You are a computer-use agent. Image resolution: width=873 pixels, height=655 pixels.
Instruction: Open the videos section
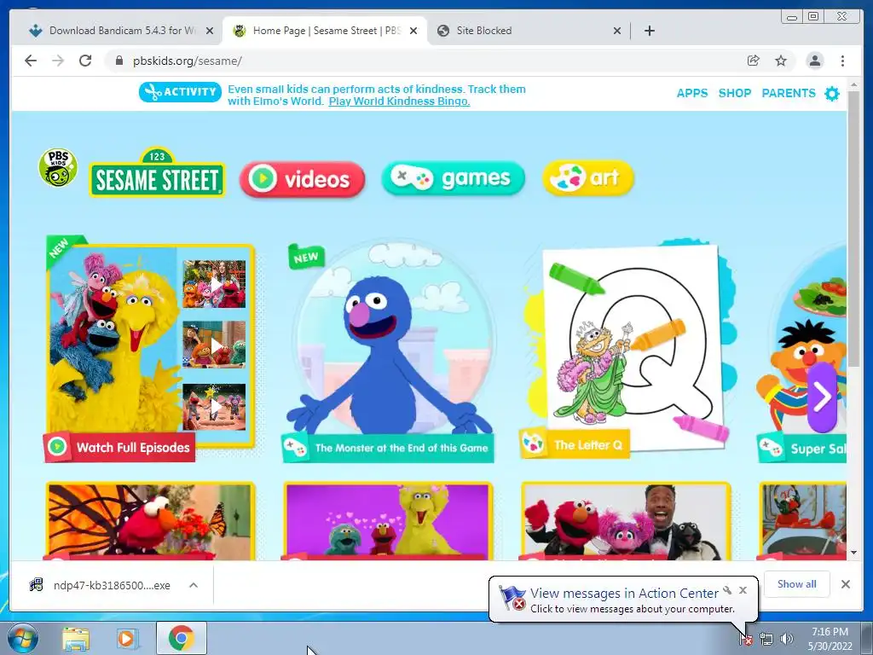303,179
